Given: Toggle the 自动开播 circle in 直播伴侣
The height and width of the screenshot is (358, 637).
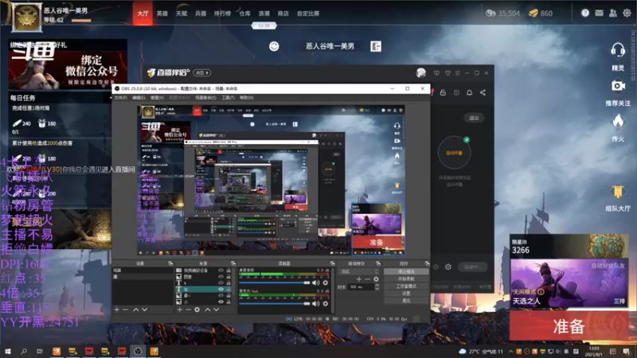Looking at the screenshot, I should coord(454,153).
